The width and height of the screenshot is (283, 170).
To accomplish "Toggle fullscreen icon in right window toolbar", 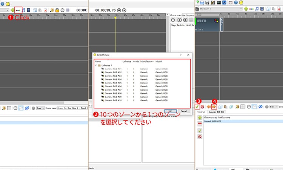I will pyautogui.click(x=231, y=3).
